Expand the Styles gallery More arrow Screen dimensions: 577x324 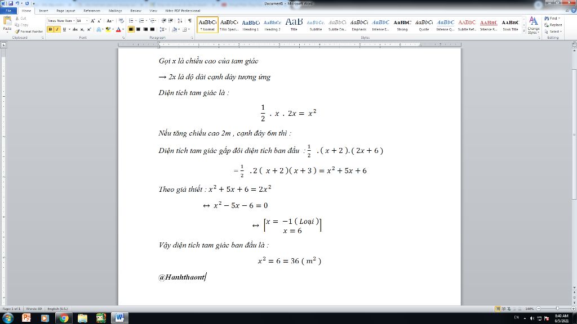pos(524,31)
